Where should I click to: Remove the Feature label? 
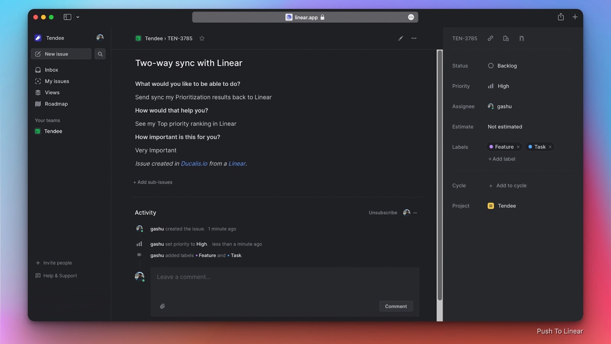[518, 147]
